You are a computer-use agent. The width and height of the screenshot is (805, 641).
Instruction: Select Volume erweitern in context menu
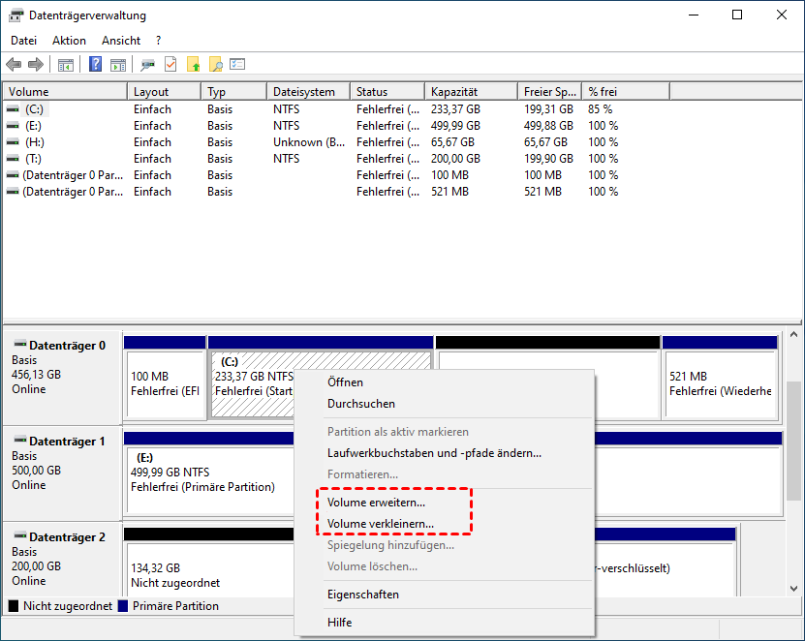[445, 503]
